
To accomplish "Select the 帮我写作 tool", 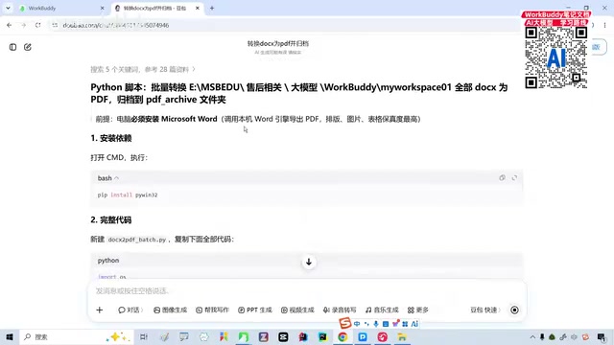I will [x=212, y=310].
